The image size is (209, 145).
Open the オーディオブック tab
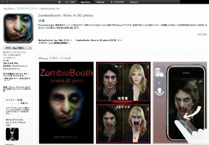[117, 2]
